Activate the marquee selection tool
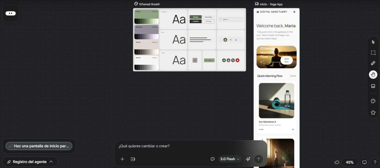This screenshot has width=380, height=168. point(373,53)
